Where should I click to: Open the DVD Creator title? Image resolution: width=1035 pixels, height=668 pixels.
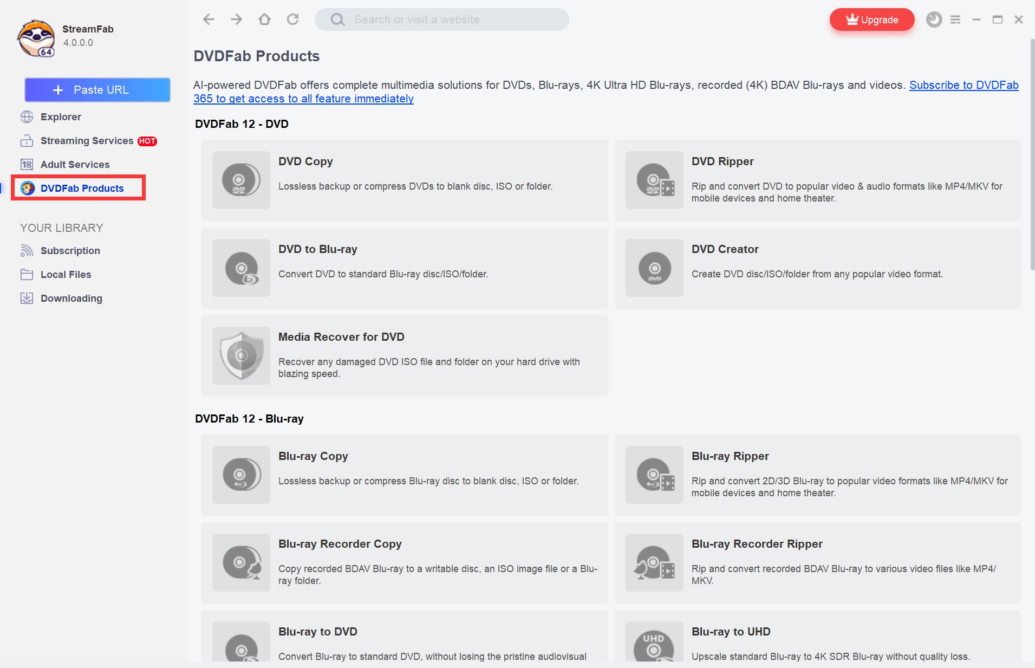(725, 249)
